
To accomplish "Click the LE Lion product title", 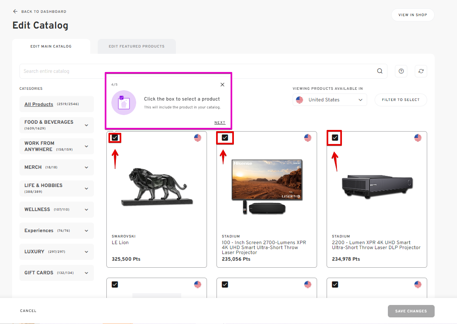I will tap(120, 242).
